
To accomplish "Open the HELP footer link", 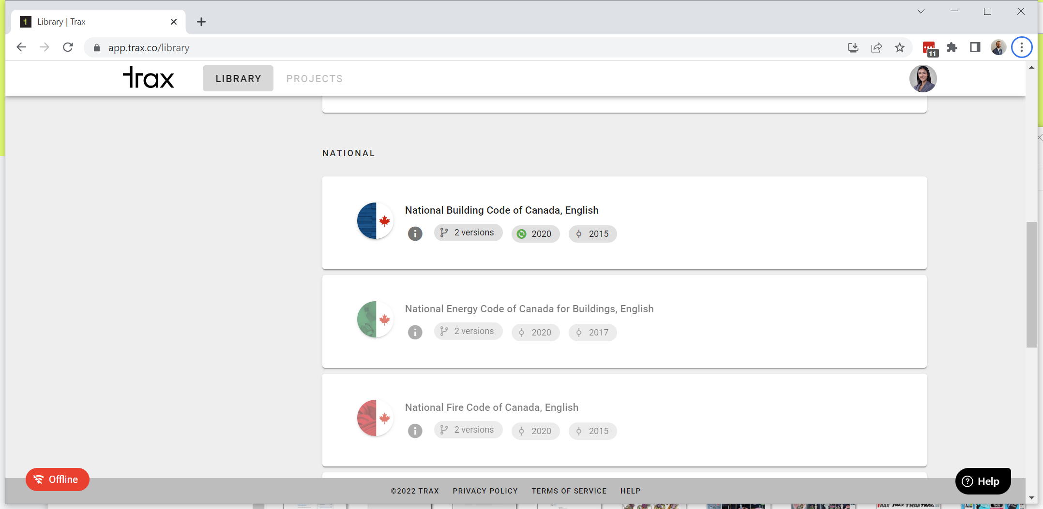I will click(x=630, y=491).
